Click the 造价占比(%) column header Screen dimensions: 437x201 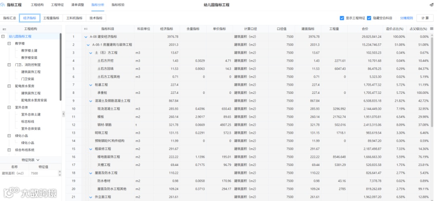[x=395, y=29]
